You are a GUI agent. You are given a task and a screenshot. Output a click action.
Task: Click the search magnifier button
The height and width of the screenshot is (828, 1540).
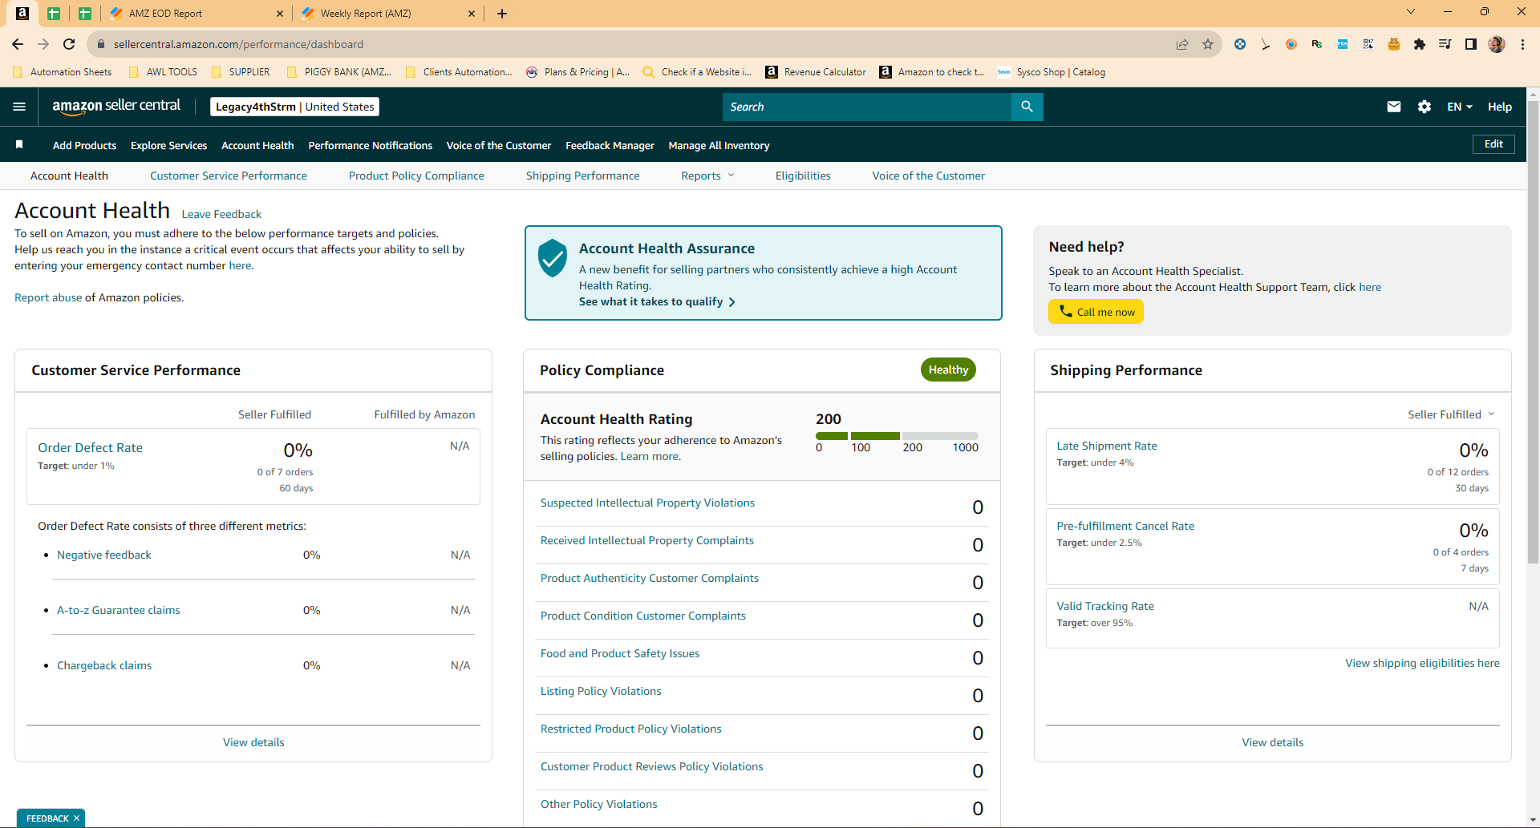1027,107
